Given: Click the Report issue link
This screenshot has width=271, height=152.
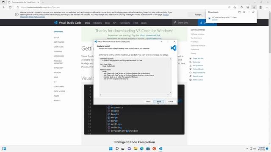Looking at the screenshot, I should [198, 76].
